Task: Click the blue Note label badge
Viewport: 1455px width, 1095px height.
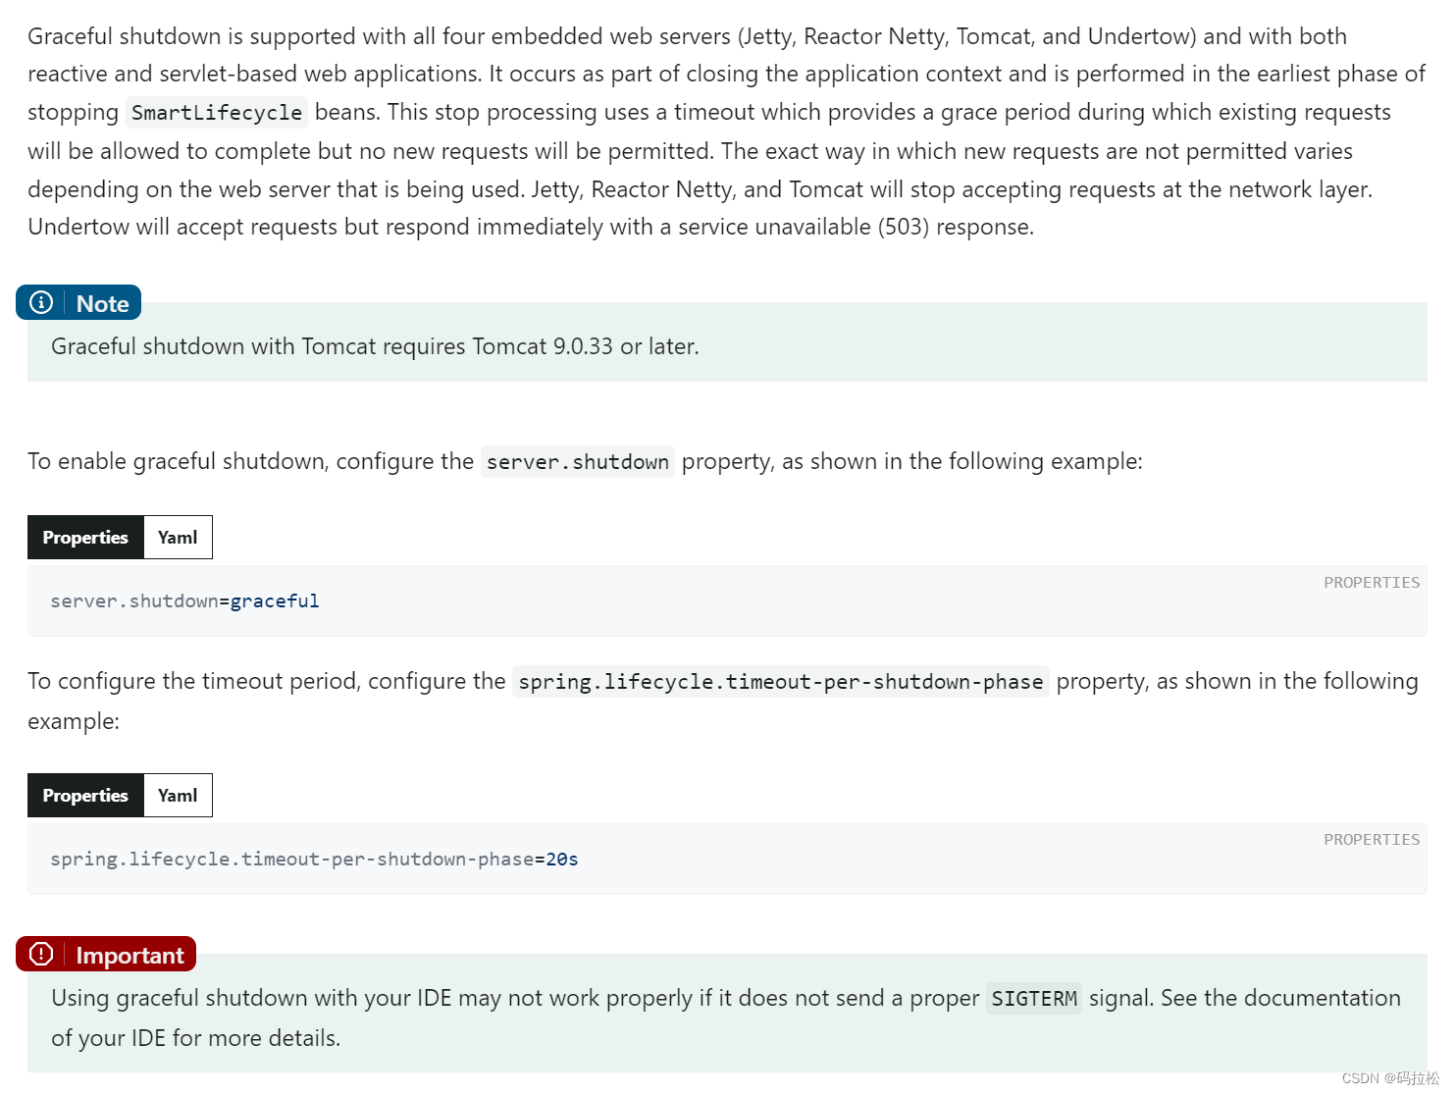Action: coord(78,302)
